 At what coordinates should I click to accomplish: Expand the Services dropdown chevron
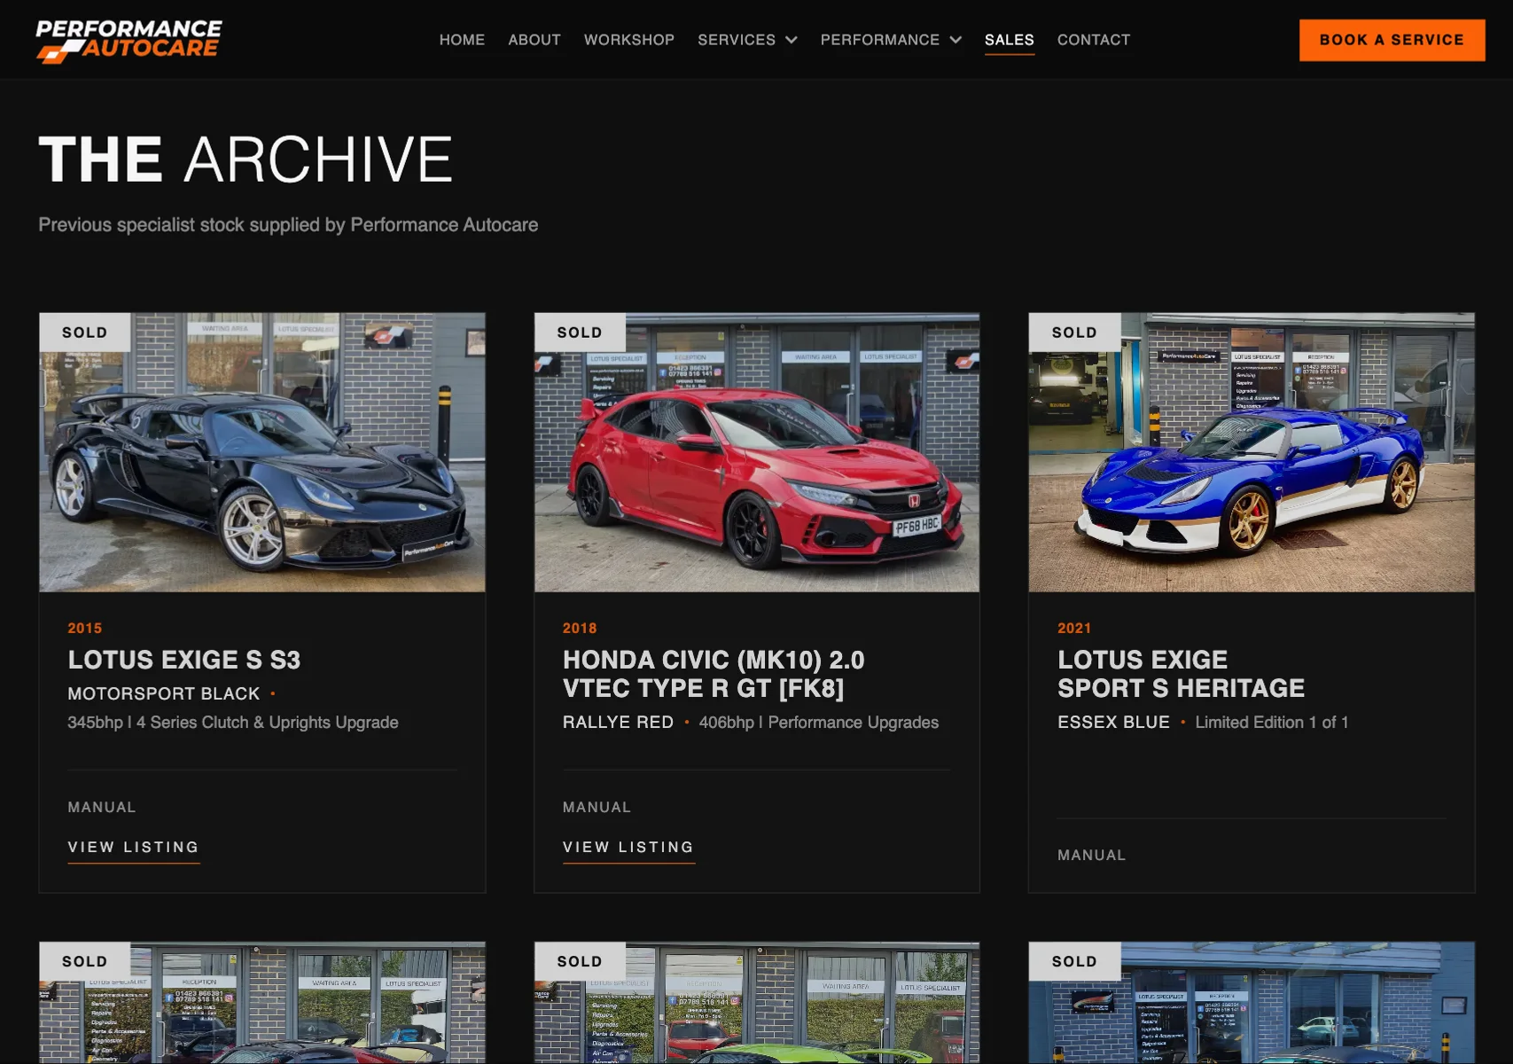[x=792, y=40]
